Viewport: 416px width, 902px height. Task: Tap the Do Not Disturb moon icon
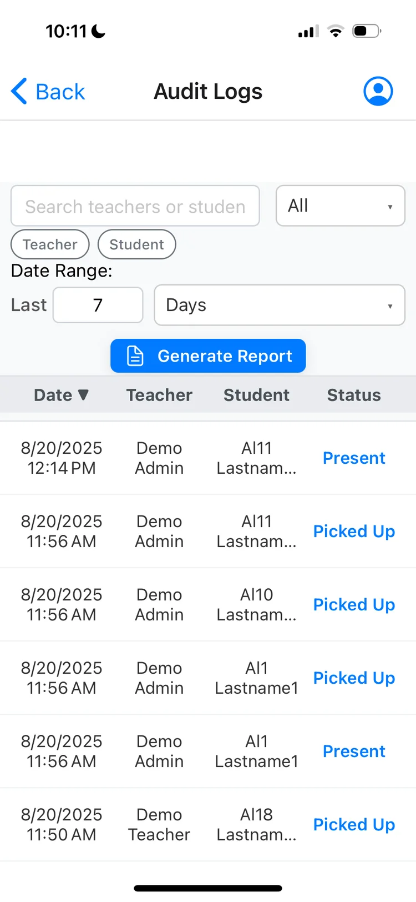pyautogui.click(x=99, y=32)
